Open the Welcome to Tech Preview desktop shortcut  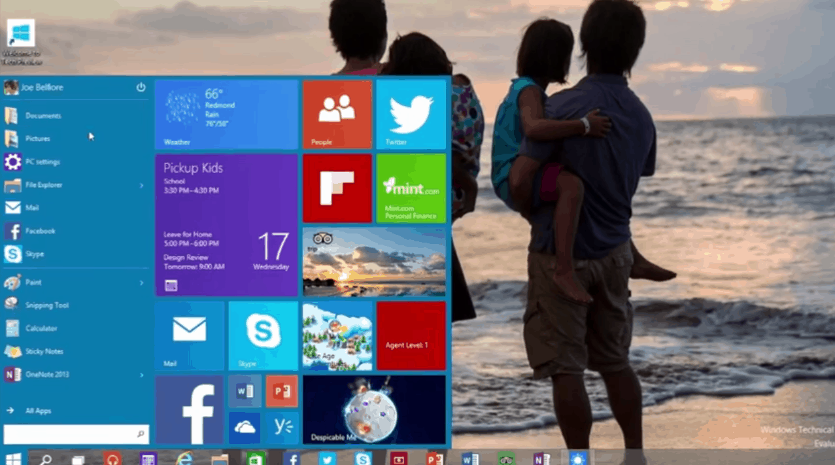click(x=21, y=42)
